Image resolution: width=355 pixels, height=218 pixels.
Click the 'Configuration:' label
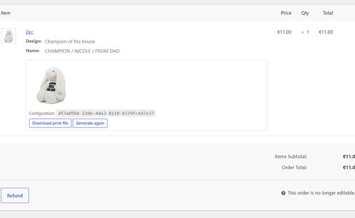[x=42, y=113]
